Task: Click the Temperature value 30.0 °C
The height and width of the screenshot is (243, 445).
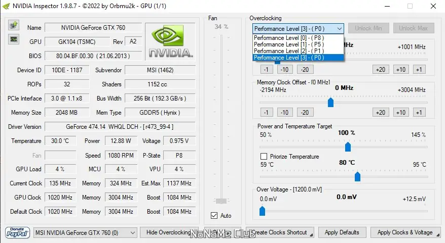Action: 60,141
